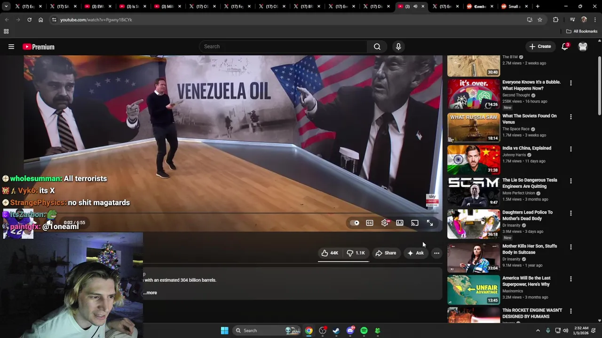This screenshot has height=338, width=602.
Task: Switch to the Small Reddit tab
Action: 514,7
